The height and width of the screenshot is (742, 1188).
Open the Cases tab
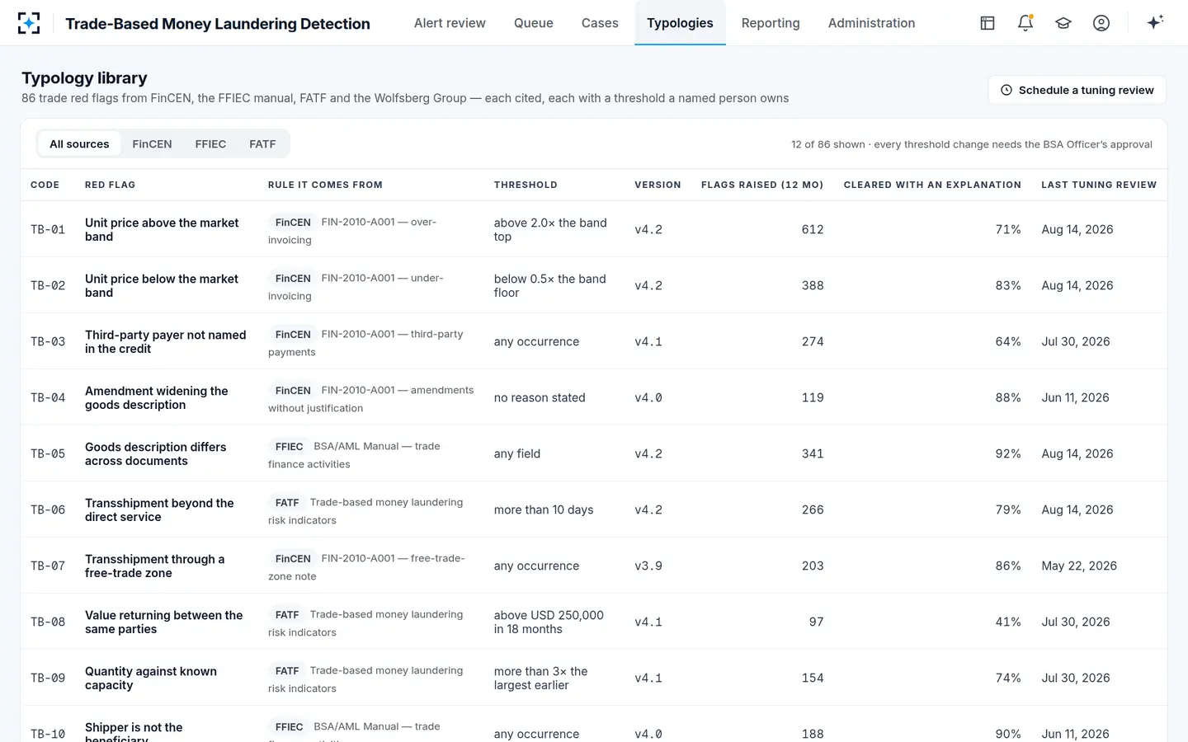600,23
